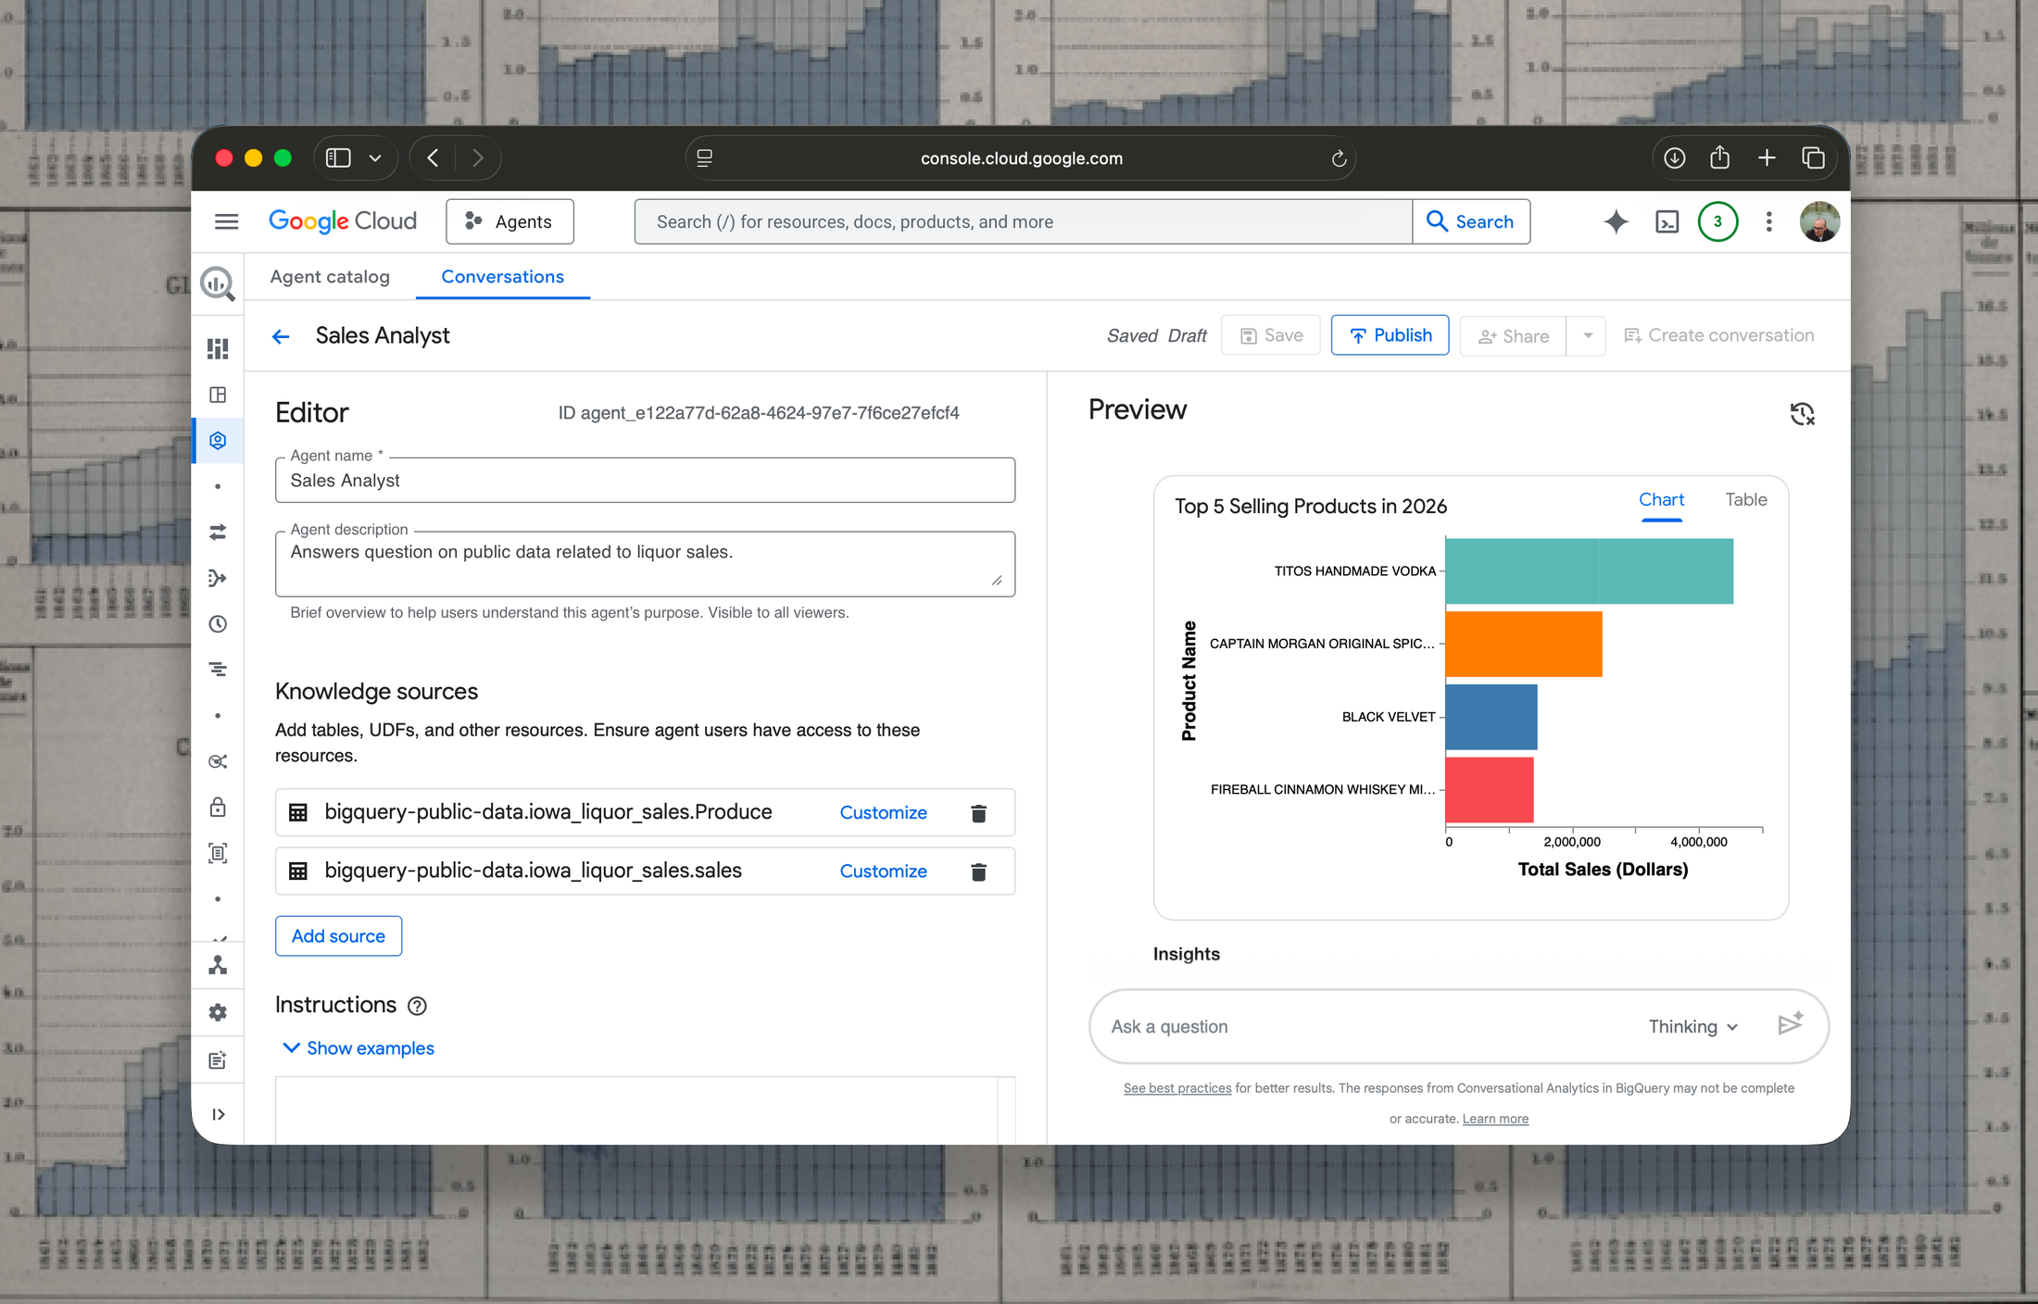Open the agents icon highlighted in sidebar
The width and height of the screenshot is (2038, 1304).
point(218,440)
